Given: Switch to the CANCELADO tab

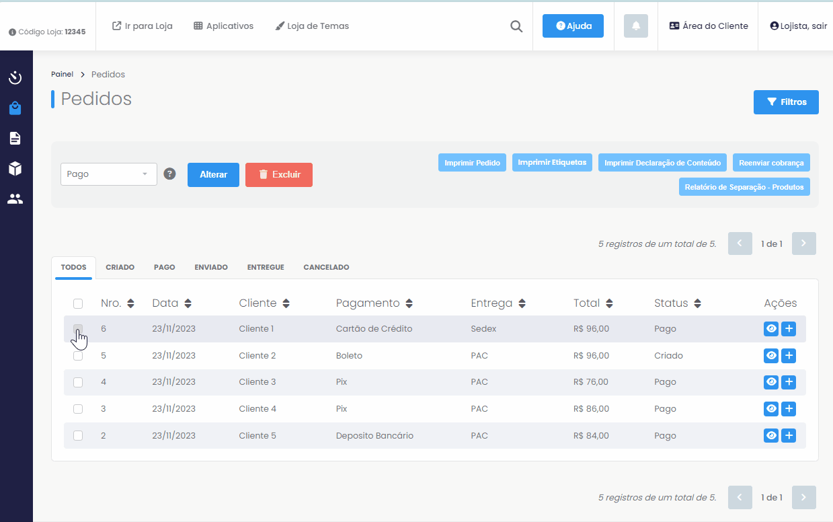Looking at the screenshot, I should [x=326, y=267].
